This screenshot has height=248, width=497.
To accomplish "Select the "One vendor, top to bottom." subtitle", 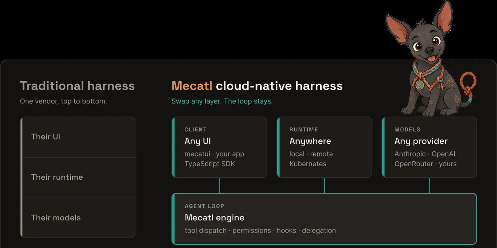I will (x=63, y=102).
